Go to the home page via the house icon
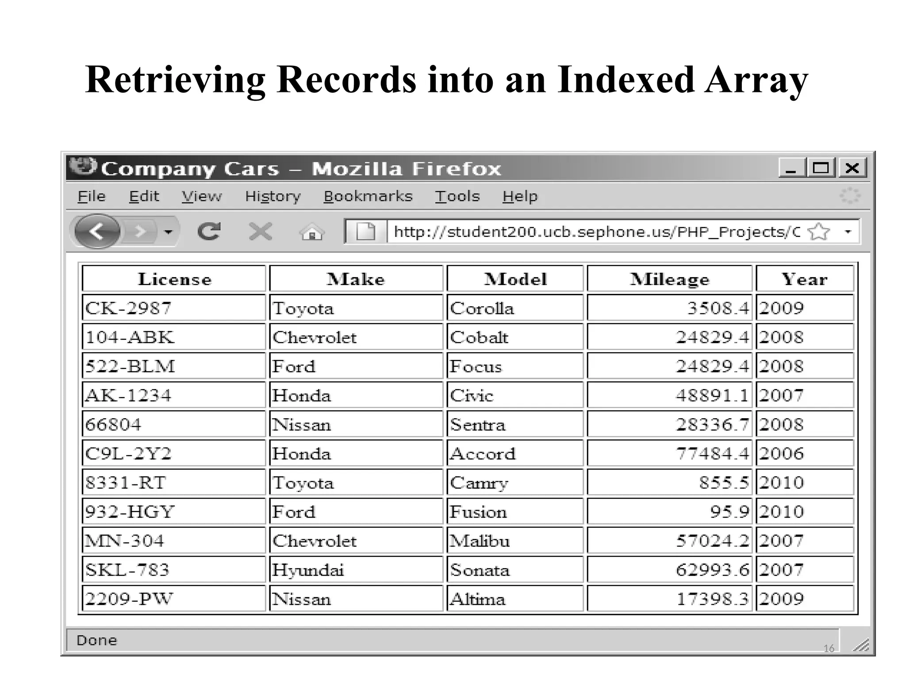The image size is (906, 679). pyautogui.click(x=312, y=232)
